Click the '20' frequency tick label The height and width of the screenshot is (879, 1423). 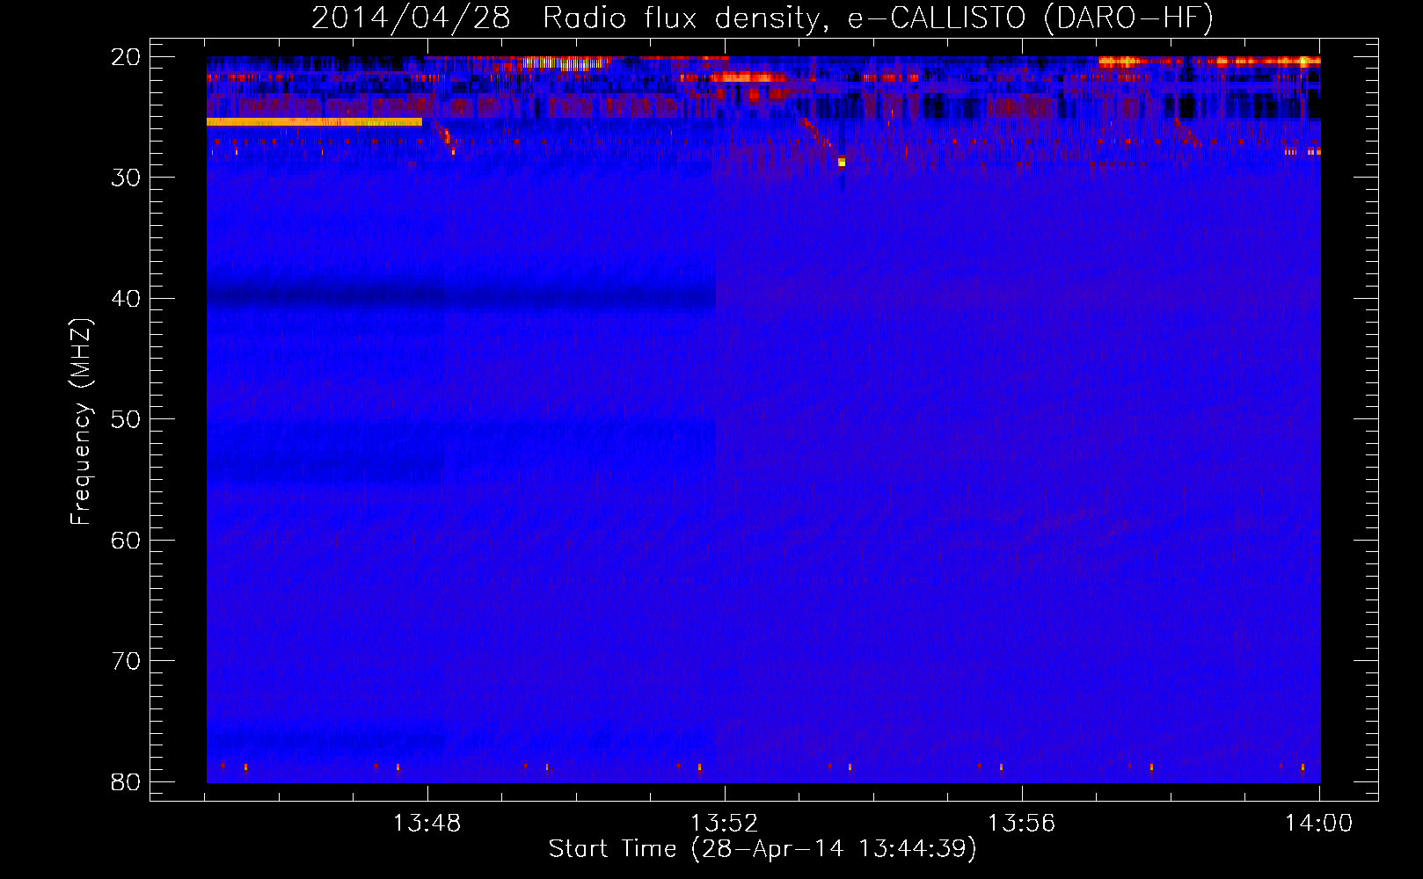tap(126, 56)
